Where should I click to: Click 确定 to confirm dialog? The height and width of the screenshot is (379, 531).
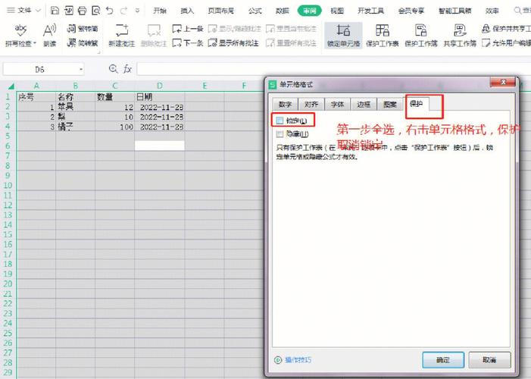(443, 360)
